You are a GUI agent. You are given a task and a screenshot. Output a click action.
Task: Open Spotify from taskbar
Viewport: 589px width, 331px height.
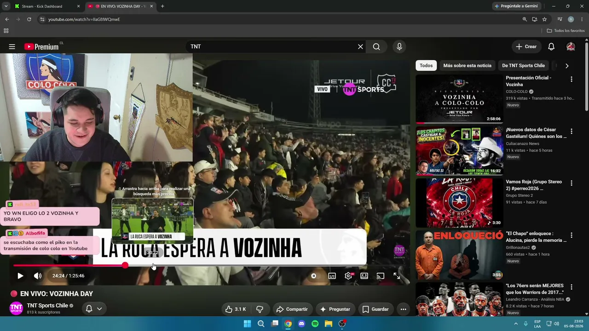(x=315, y=324)
